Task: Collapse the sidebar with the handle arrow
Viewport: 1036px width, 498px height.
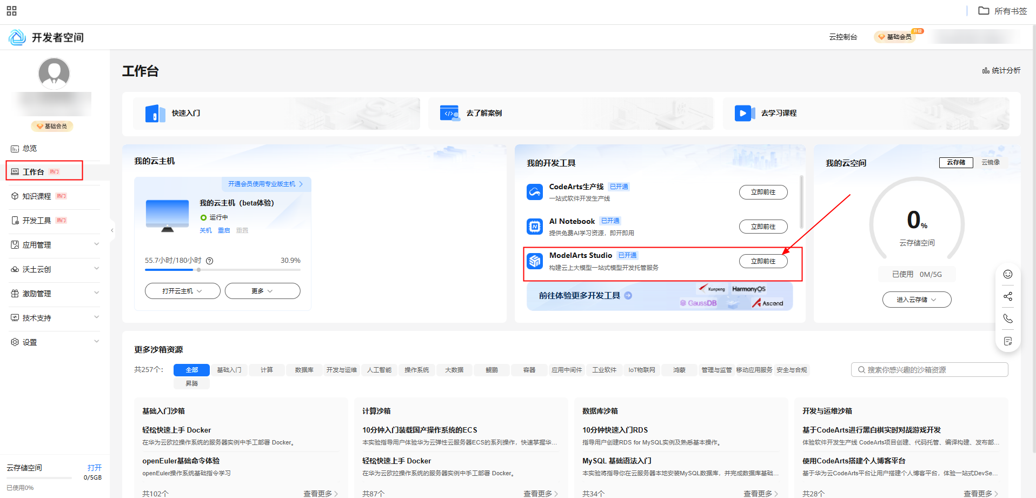Action: pos(112,230)
